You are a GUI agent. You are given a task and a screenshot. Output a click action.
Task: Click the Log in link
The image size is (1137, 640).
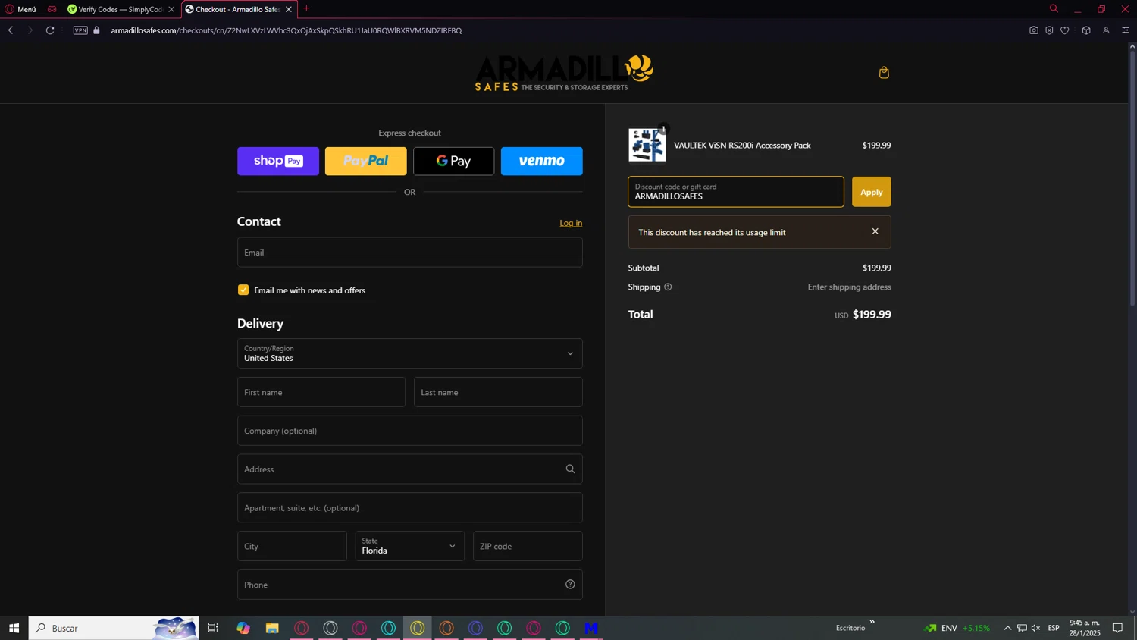[571, 223]
